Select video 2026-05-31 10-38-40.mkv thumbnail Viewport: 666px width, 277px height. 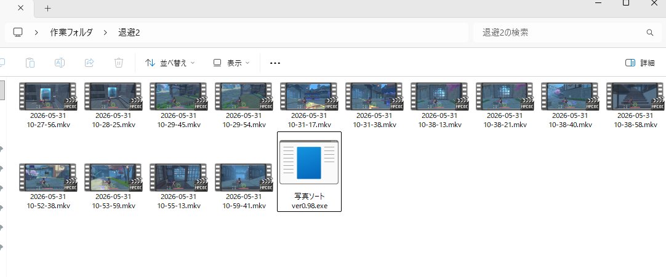pyautogui.click(x=569, y=96)
